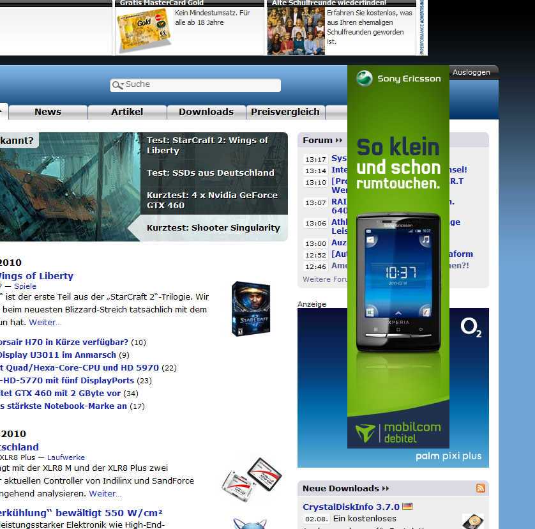Click the Gratis MasterCard Gold ad title

pyautogui.click(x=162, y=3)
